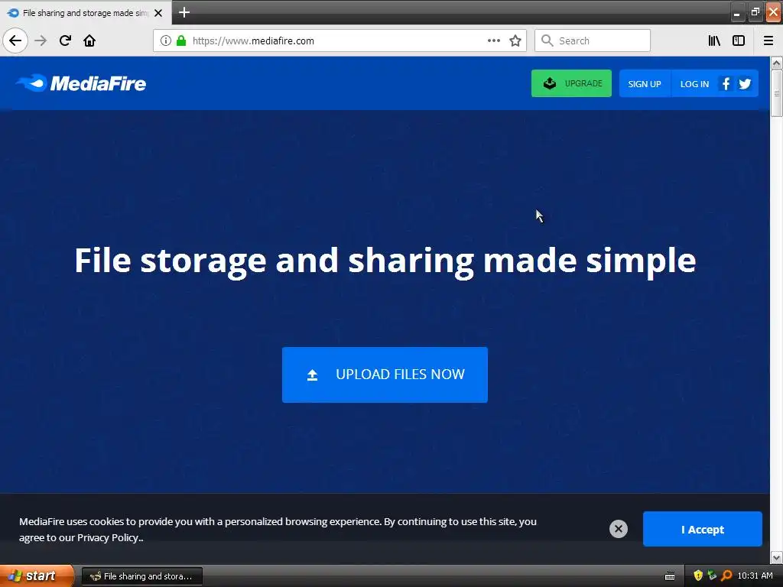Click the I Accept cookies button
The width and height of the screenshot is (783, 587).
click(702, 529)
